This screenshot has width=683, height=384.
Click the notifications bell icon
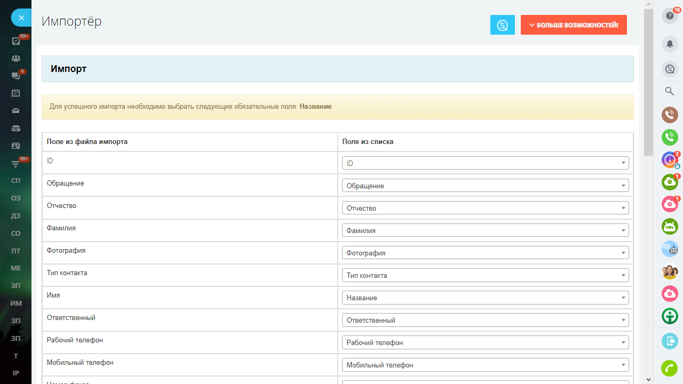pos(670,44)
